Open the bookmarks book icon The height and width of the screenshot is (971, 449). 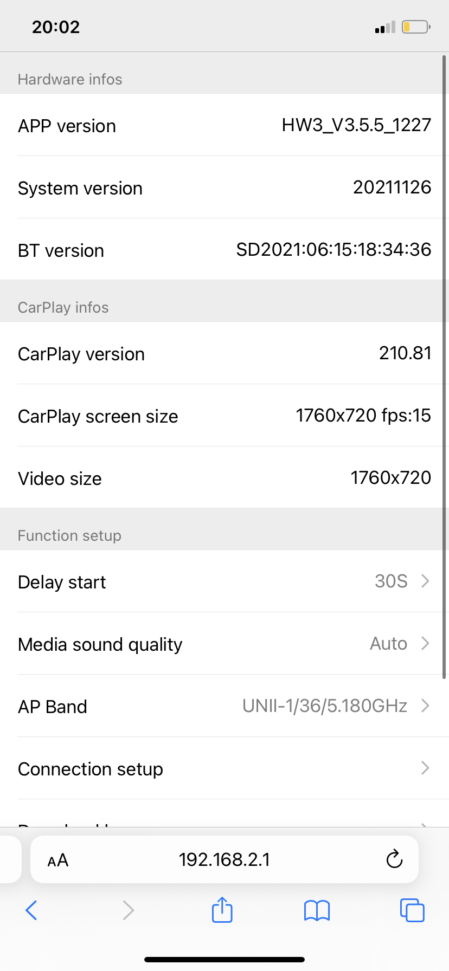pyautogui.click(x=317, y=910)
